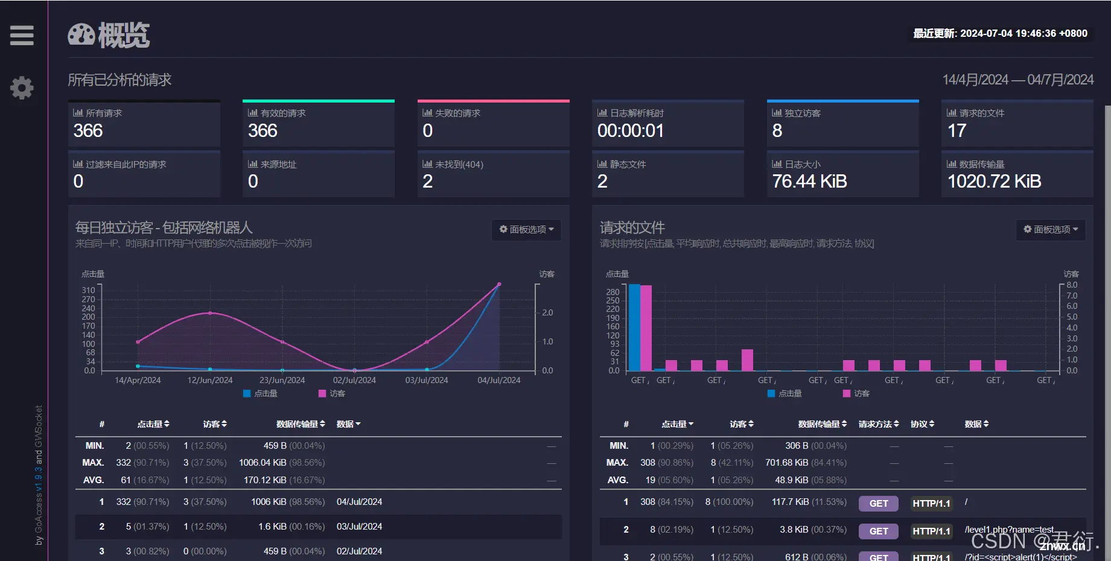Viewport: 1111px width, 561px height.
Task: Click chart icon next to 日志解析耗时
Action: pyautogui.click(x=602, y=113)
